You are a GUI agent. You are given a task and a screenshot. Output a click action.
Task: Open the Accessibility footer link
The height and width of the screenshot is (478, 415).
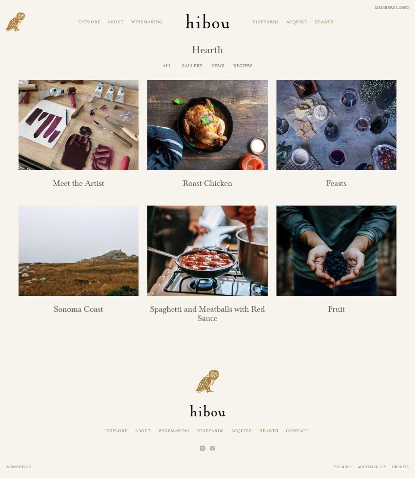pos(372,467)
